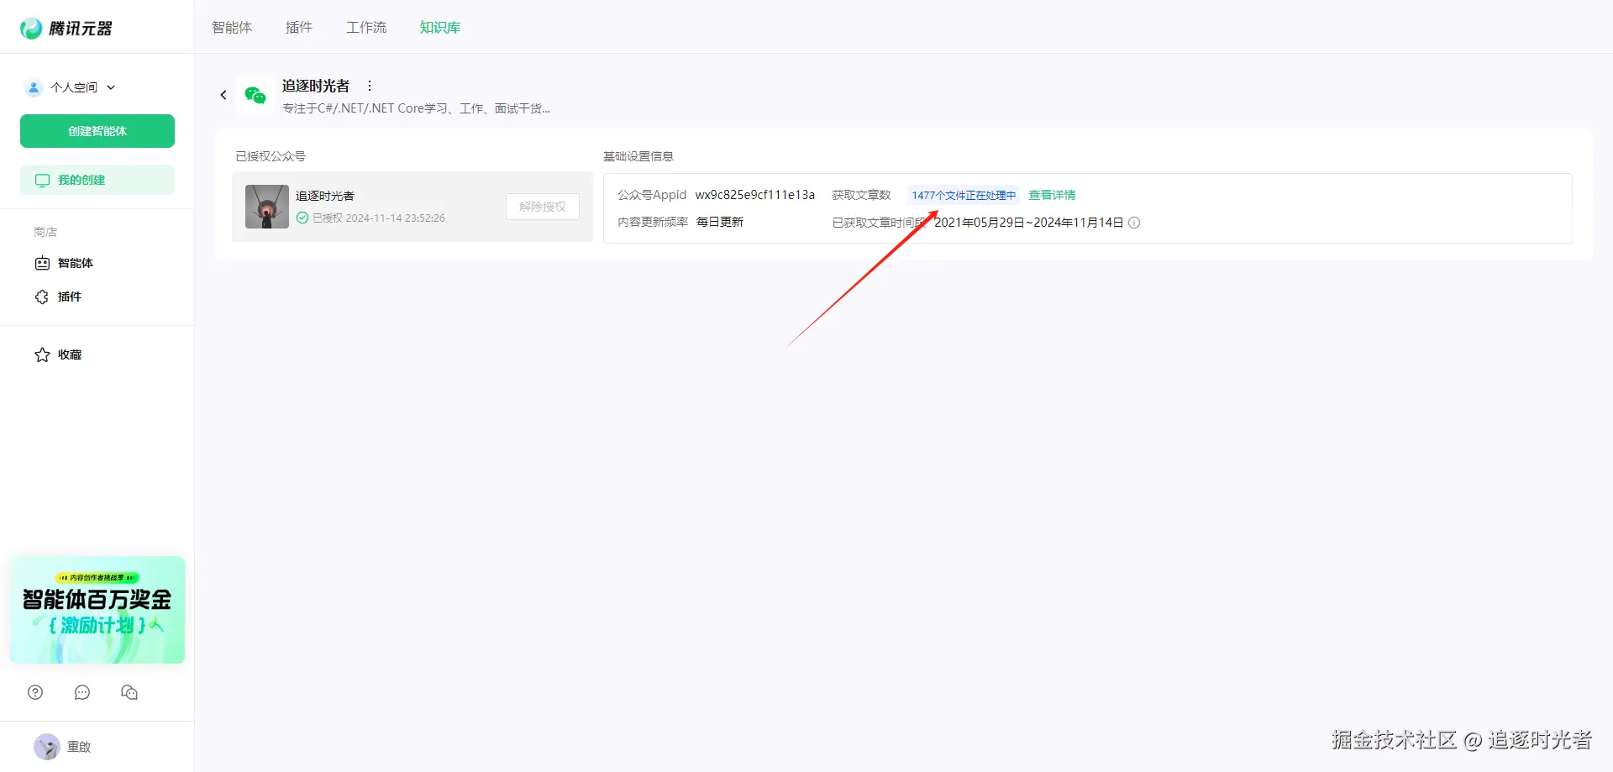Click the 已授权 2024-11-14 23:52:26 timestamp

379,218
